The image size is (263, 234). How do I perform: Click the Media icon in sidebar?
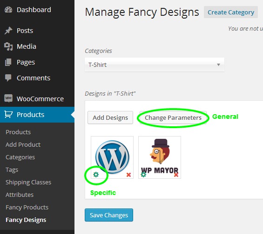(8, 46)
